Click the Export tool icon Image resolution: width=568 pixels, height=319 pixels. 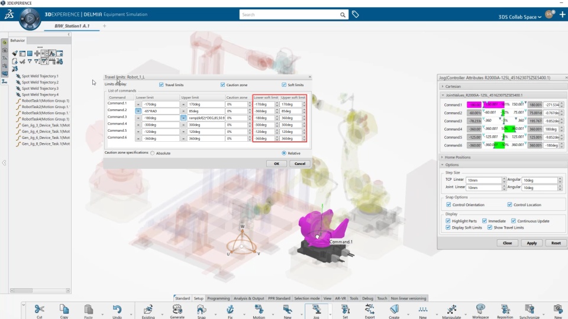369,309
